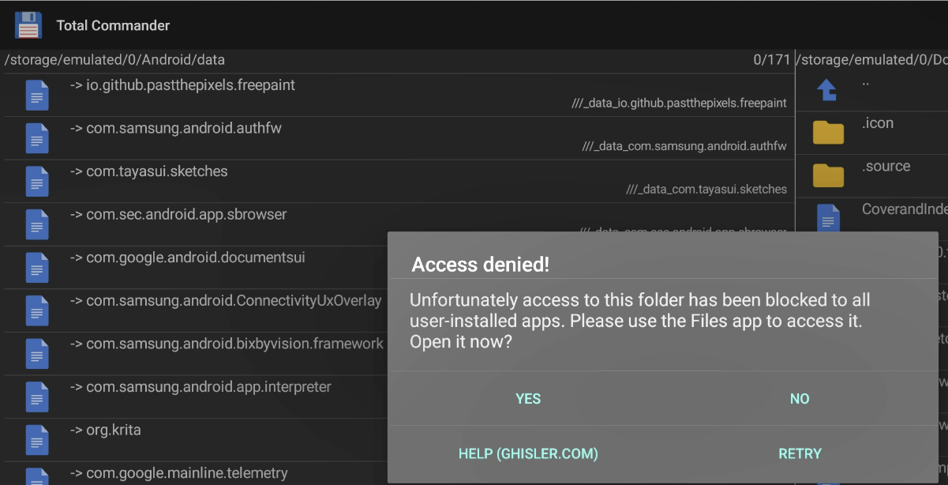Click the file icon beside org.krita
Screen dimensions: 948x485
tap(37, 440)
